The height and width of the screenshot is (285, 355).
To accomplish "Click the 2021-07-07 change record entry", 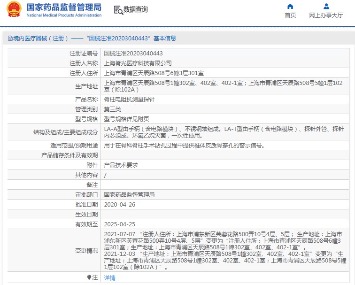I will [x=223, y=241].
